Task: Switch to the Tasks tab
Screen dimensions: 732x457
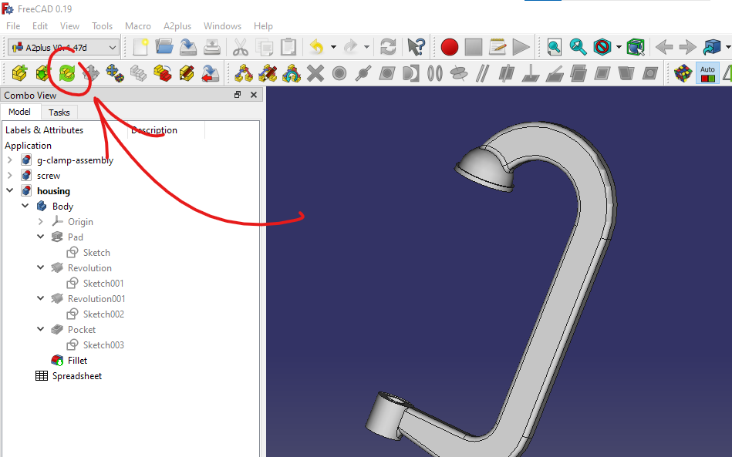Action: (x=59, y=113)
